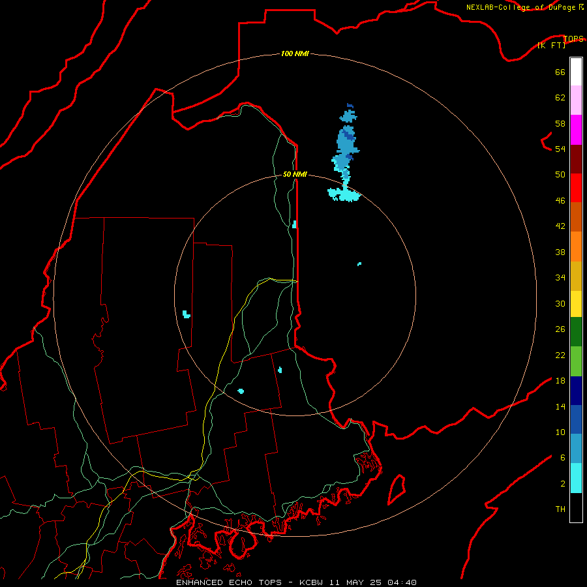Click the tiny cyan echo east of radar center
587x587 pixels.
359,264
